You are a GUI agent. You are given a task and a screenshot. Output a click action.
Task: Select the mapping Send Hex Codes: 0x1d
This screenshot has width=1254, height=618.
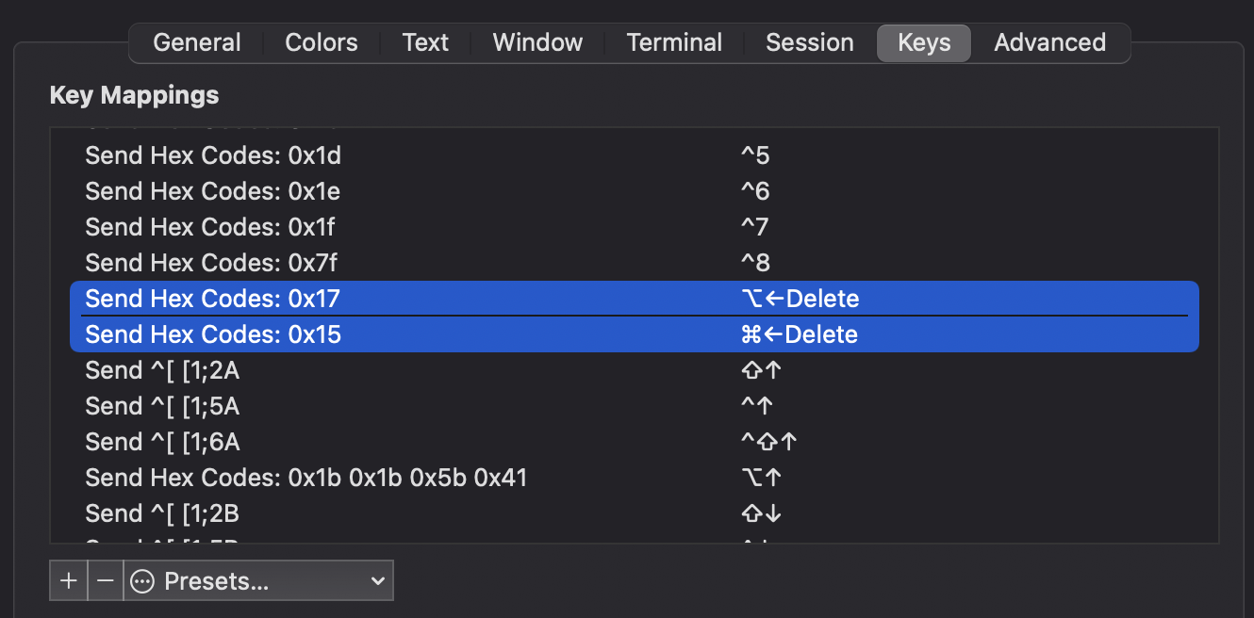point(377,154)
